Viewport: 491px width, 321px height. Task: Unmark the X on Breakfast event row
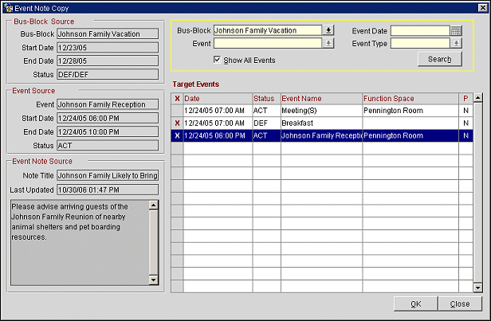coord(177,123)
